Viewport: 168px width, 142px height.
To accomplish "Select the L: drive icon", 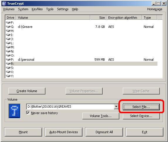I will coord(8,43).
